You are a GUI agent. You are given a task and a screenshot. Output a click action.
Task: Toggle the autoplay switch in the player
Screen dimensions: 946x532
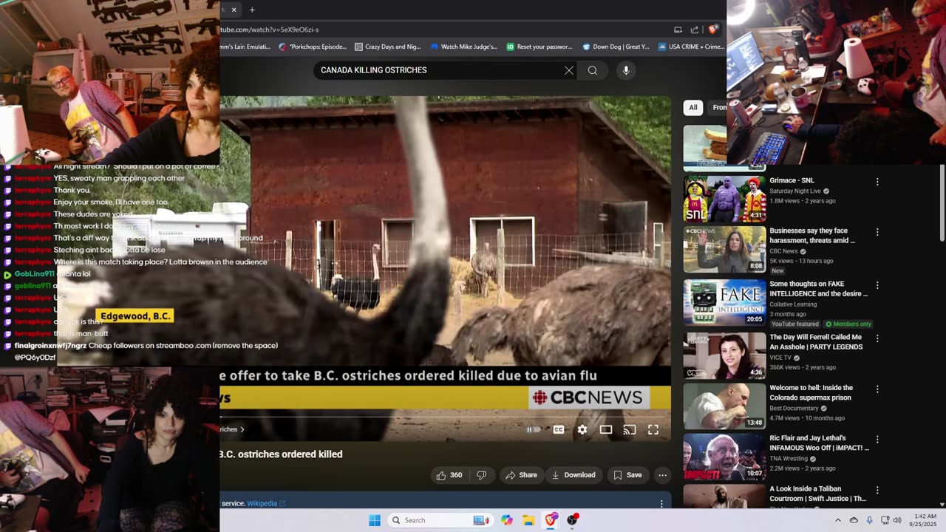point(534,429)
